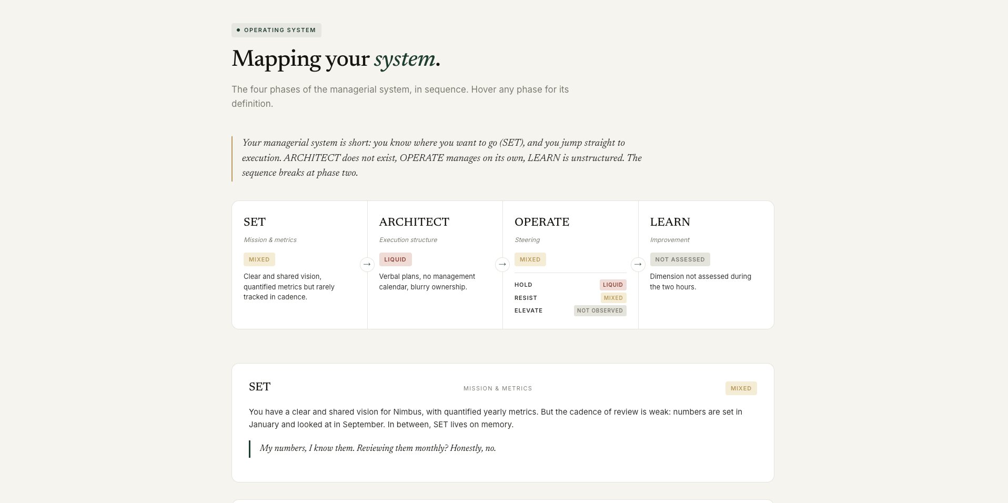Click the ELEVATE label in OPERATE card
This screenshot has height=503, width=1008.
528,310
